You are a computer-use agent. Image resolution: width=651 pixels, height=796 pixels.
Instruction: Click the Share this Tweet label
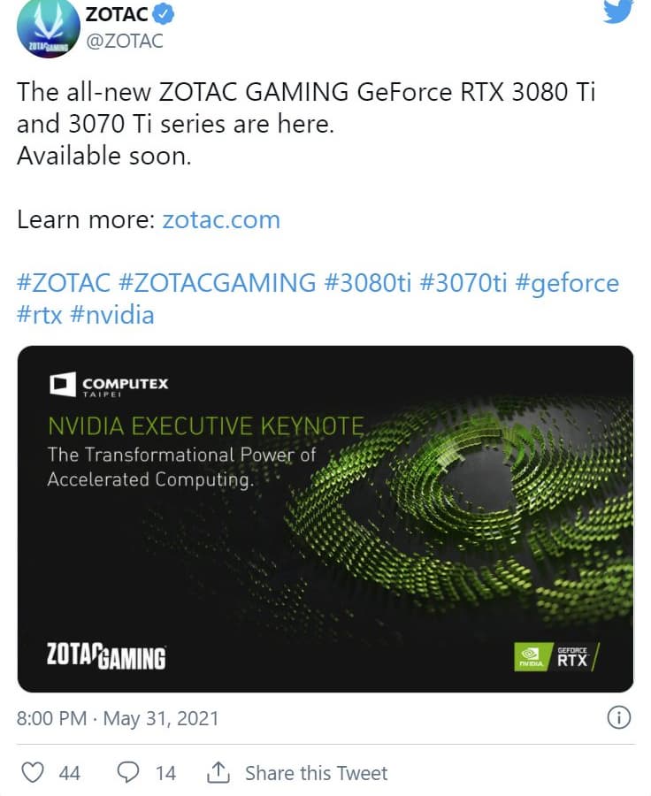coord(316,773)
